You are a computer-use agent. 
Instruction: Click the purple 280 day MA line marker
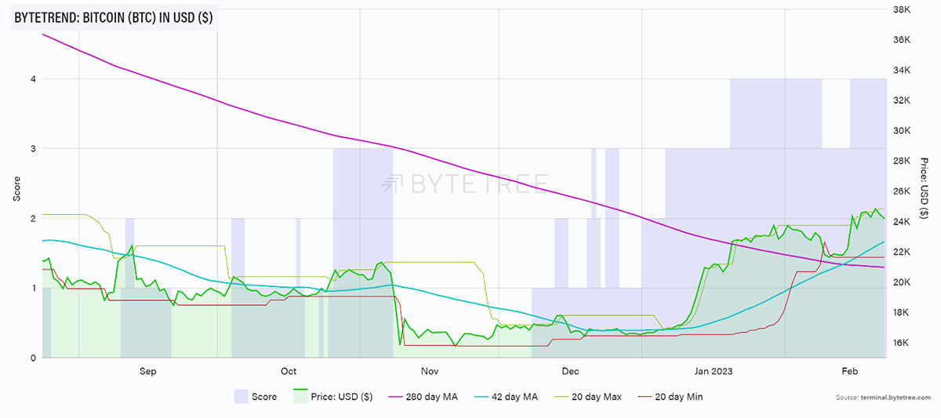pyautogui.click(x=394, y=397)
